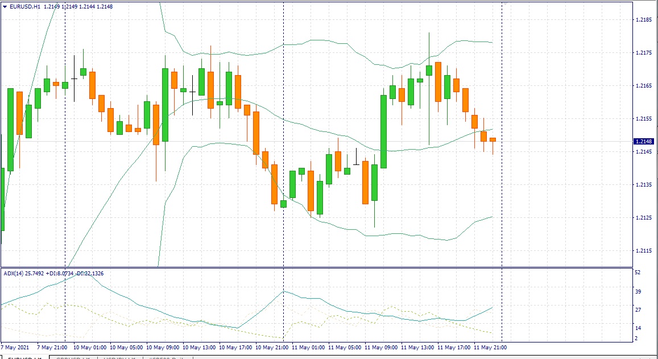The width and height of the screenshot is (658, 359).
Task: Click the 39 value on ADX scale
Action: coord(638,291)
